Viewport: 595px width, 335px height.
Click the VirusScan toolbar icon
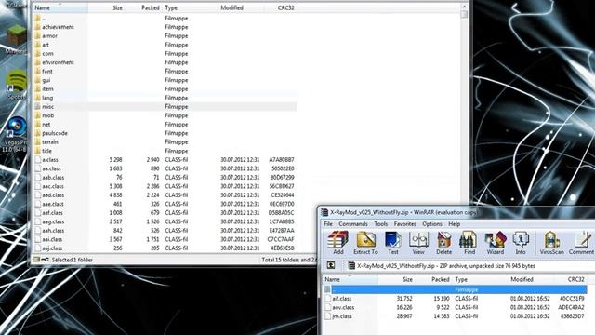point(551,243)
